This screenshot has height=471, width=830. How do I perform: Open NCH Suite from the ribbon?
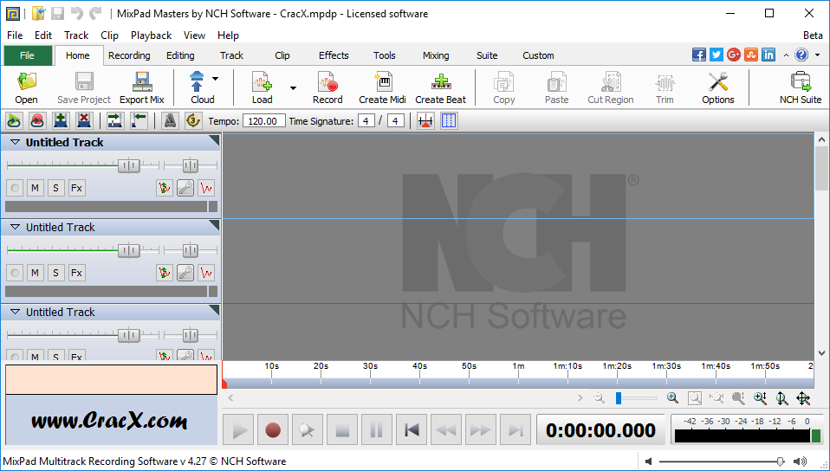click(x=801, y=87)
